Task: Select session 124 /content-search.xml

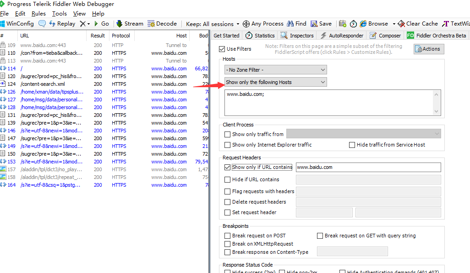Action: click(104, 84)
